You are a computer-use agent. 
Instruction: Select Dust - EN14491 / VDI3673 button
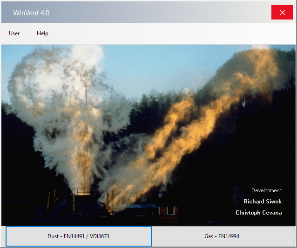tap(78, 236)
